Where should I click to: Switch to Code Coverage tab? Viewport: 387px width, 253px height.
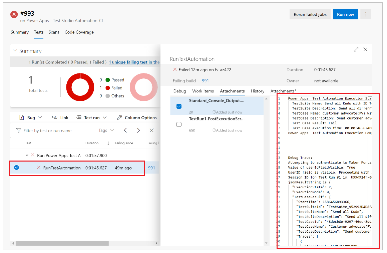coord(79,32)
